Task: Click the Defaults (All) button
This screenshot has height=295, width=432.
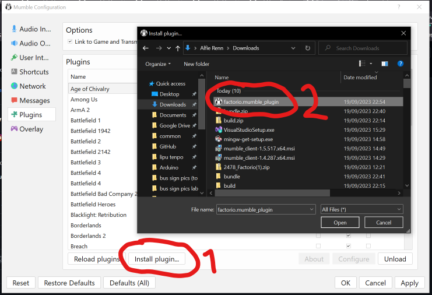Action: pos(129,283)
